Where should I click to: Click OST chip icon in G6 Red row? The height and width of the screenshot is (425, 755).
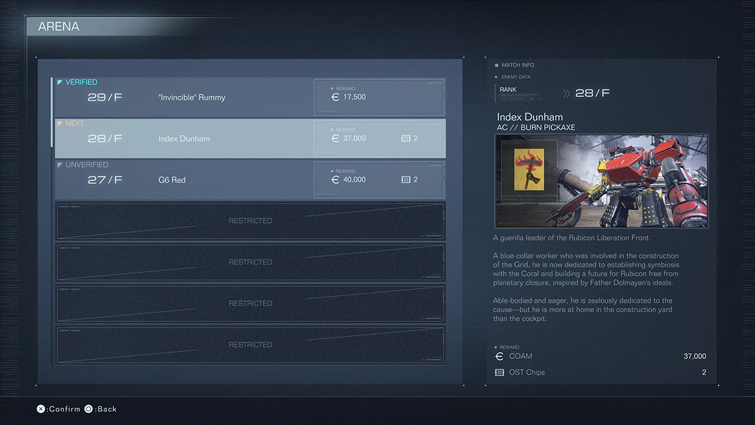[x=405, y=180]
